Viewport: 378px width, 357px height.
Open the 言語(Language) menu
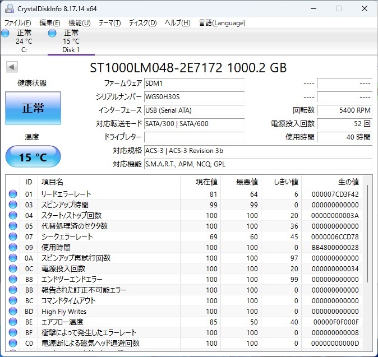[222, 23]
